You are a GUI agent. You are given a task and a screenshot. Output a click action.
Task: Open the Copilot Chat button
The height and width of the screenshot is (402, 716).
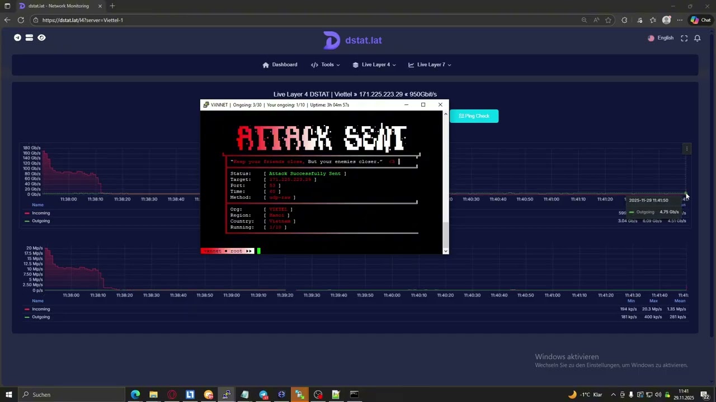[701, 20]
